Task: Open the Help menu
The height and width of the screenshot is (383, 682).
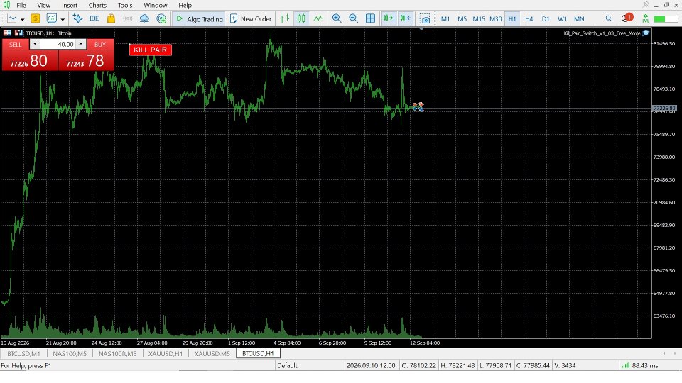Action: (185, 5)
